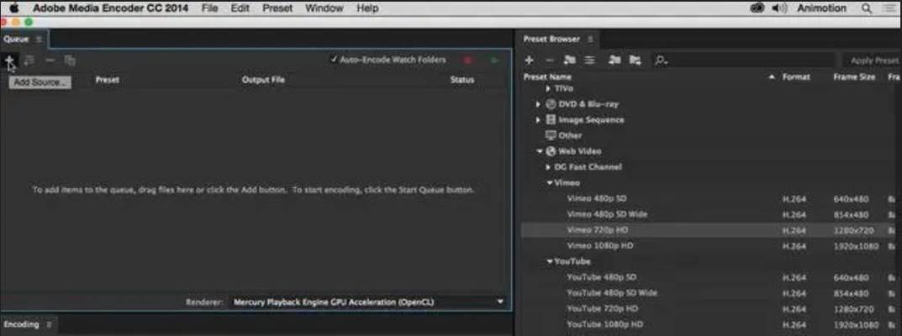
Task: Open the File menu
Action: coord(209,8)
